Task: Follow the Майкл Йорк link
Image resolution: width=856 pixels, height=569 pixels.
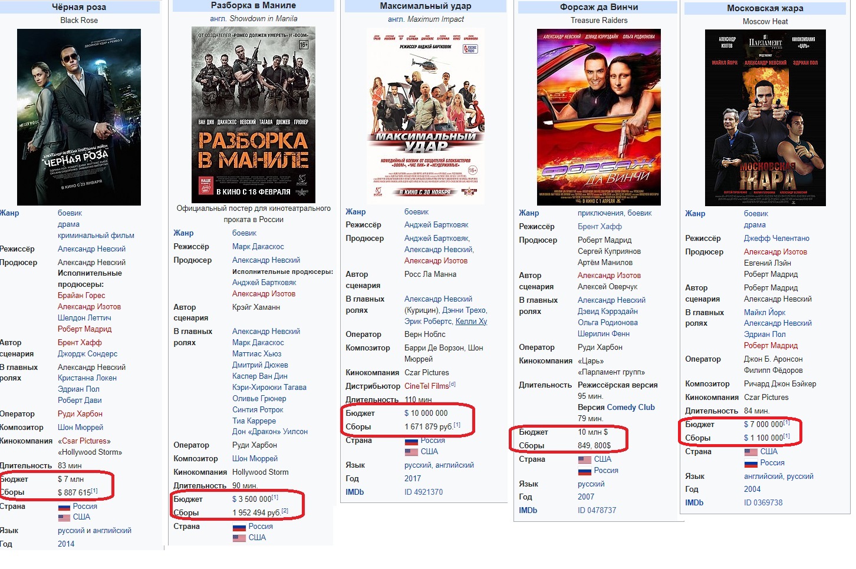Action: tap(765, 312)
